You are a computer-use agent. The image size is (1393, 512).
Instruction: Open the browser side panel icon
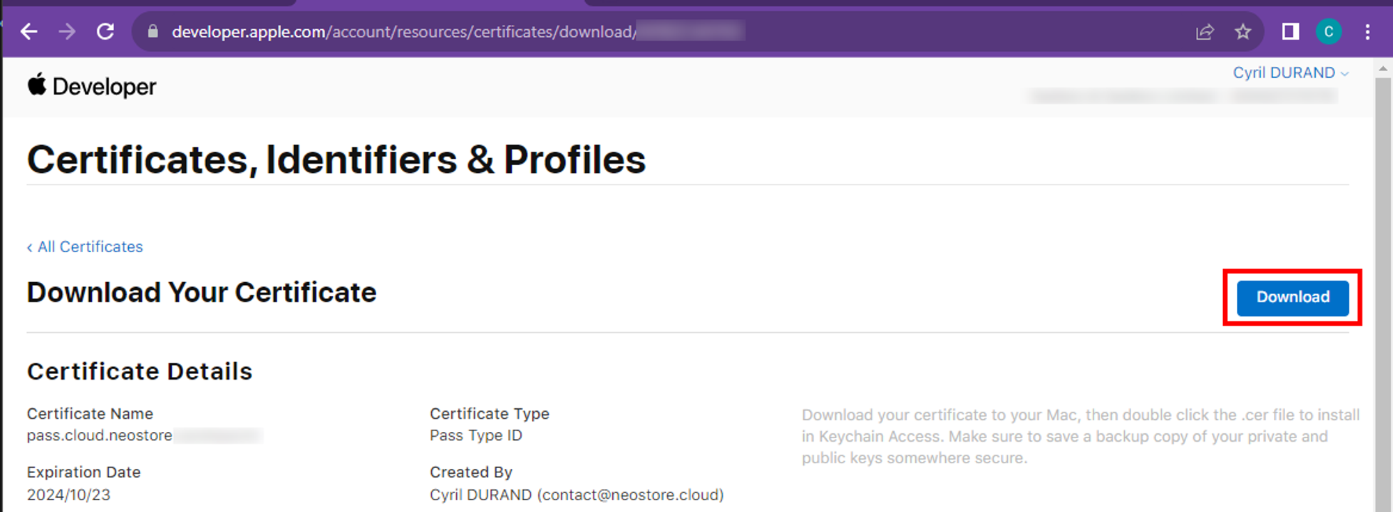[x=1291, y=31]
